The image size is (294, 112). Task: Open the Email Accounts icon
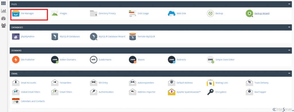[x=16, y=83]
